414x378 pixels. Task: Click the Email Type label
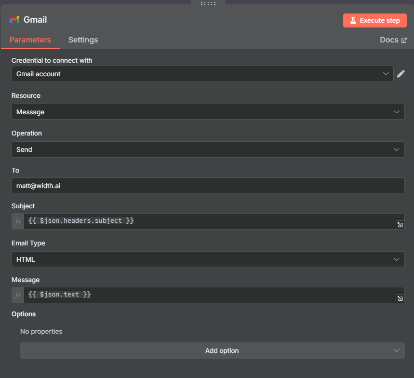(x=28, y=243)
